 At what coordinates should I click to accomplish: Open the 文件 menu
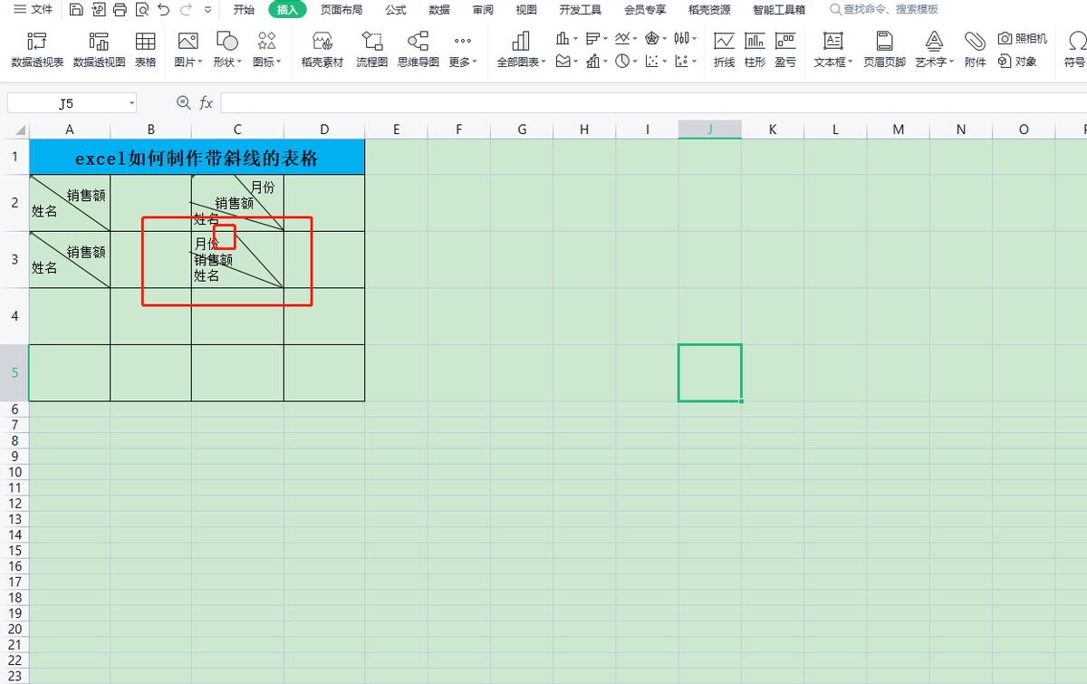click(x=33, y=10)
